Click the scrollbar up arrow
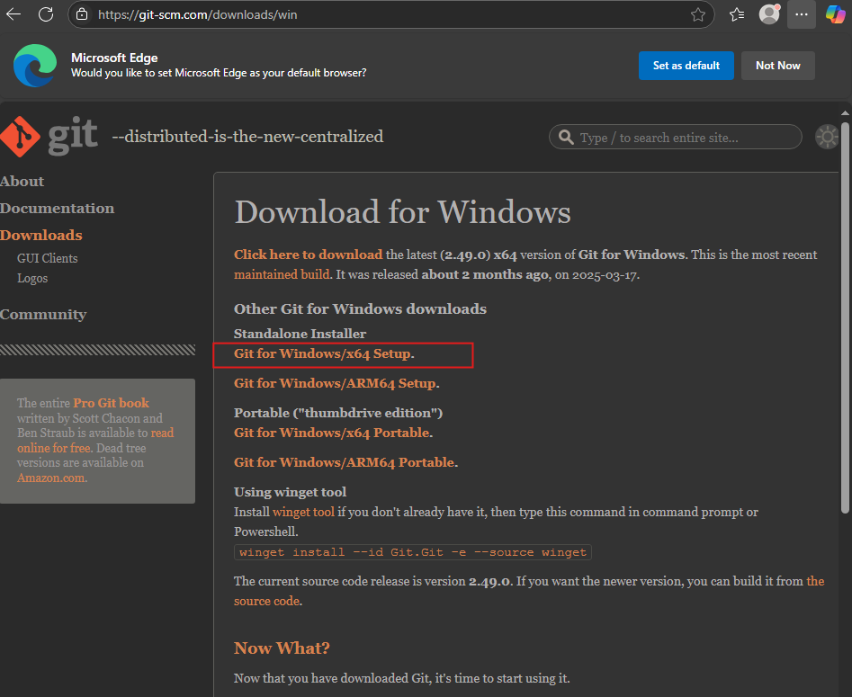Image resolution: width=852 pixels, height=697 pixels. click(x=845, y=113)
